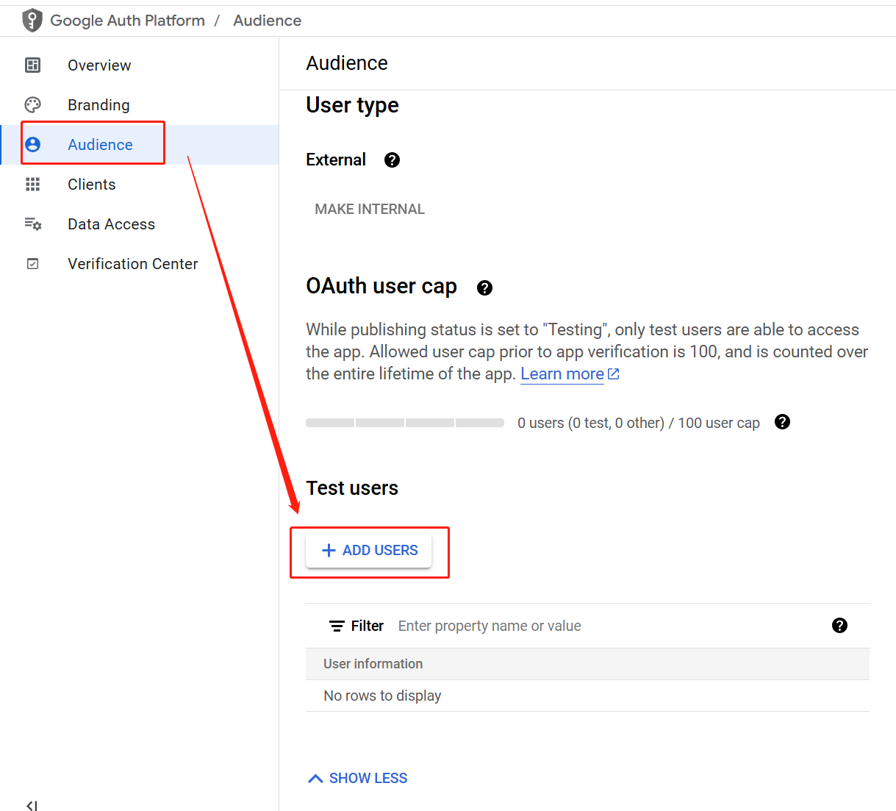Open the user cap count help tooltip
Image resolution: width=896 pixels, height=811 pixels.
pyautogui.click(x=782, y=422)
